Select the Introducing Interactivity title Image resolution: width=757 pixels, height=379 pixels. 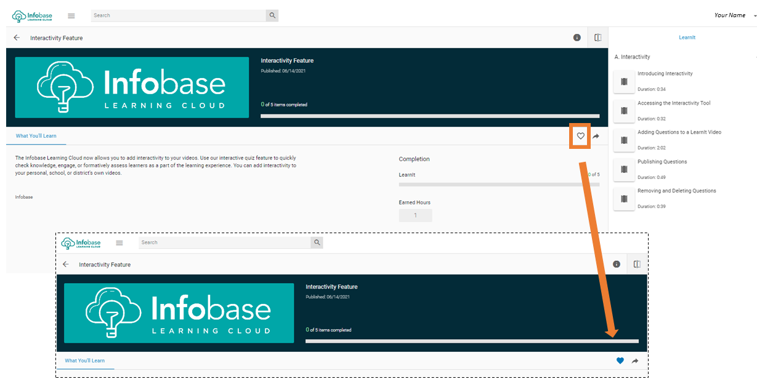665,73
